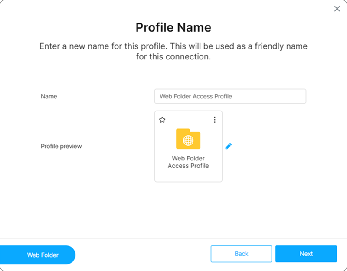Image resolution: width=347 pixels, height=271 pixels.
Task: Click the yellow web folder icon
Action: [x=188, y=139]
